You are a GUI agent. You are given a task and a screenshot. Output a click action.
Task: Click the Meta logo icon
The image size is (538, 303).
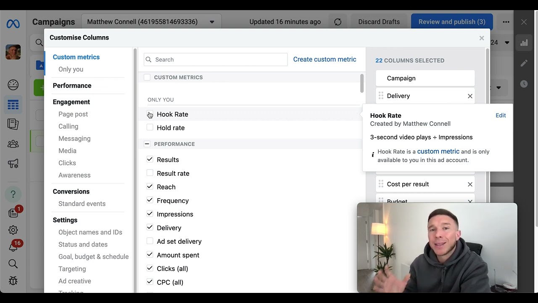(13, 24)
